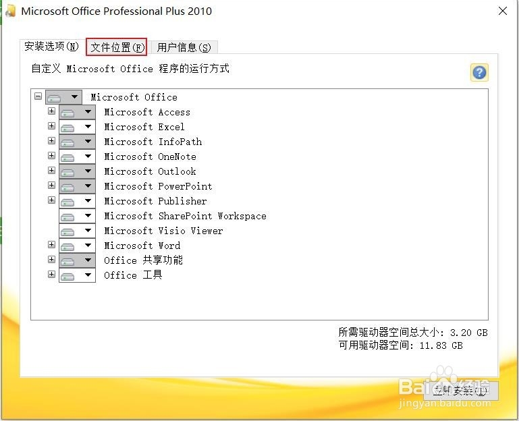Select the Microsoft OneNote tree item

tap(151, 157)
